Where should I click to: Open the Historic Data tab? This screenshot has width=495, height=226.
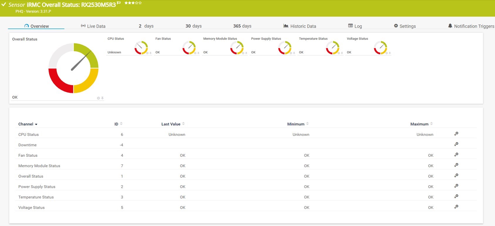299,26
